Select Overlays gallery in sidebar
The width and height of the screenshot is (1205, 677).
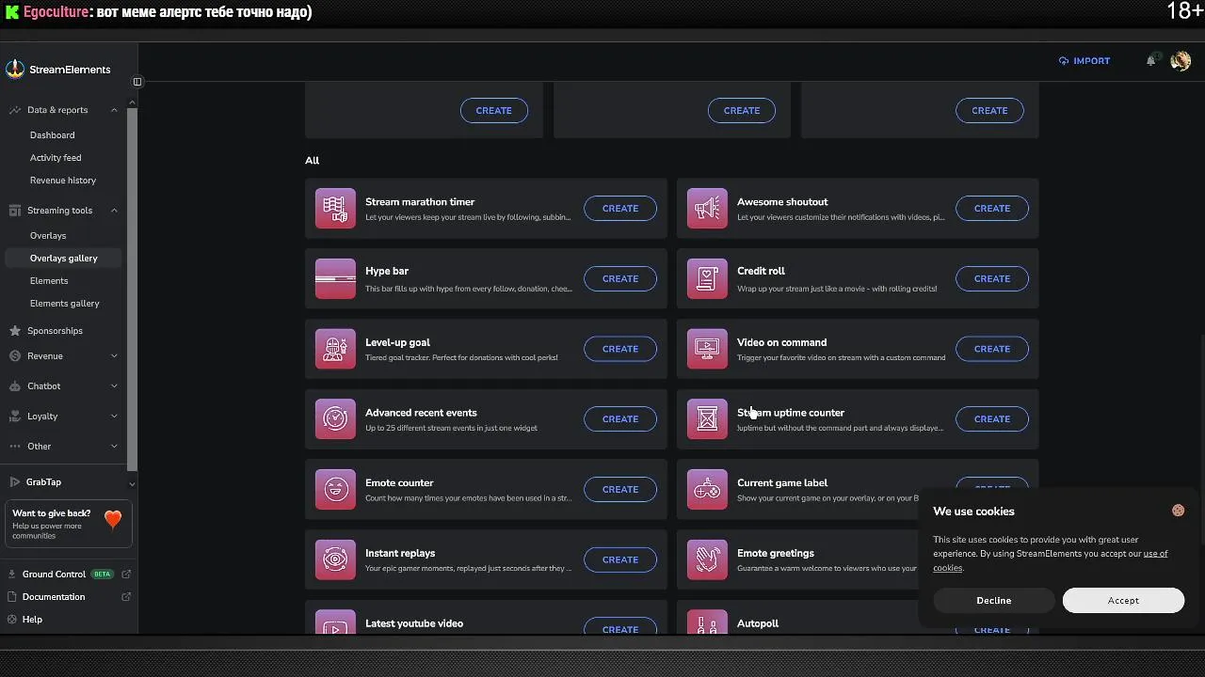[64, 259]
